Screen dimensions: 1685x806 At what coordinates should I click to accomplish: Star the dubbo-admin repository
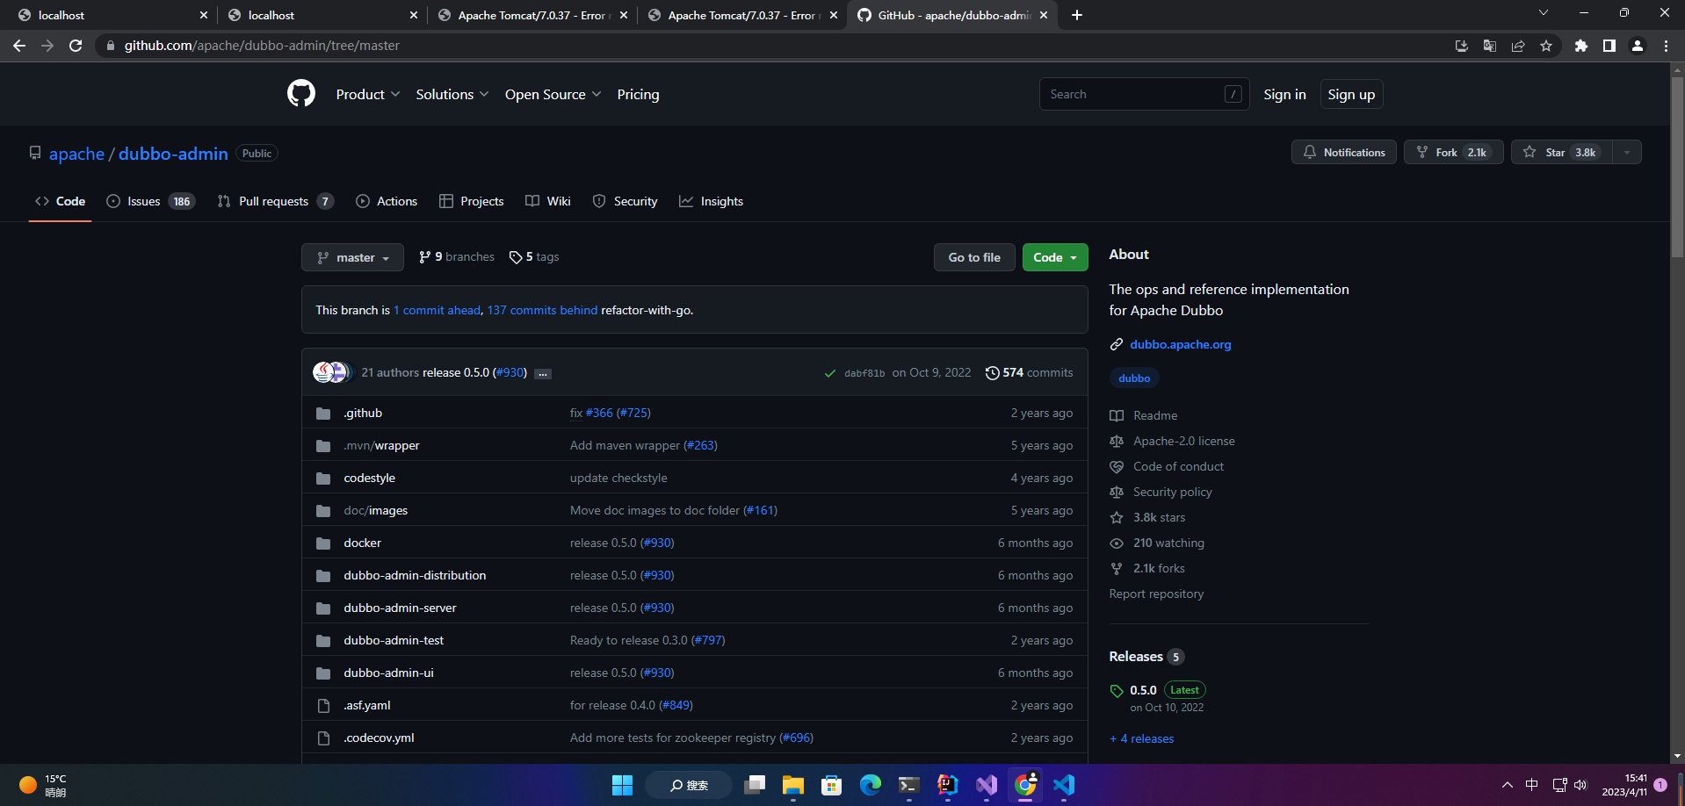tap(1562, 152)
